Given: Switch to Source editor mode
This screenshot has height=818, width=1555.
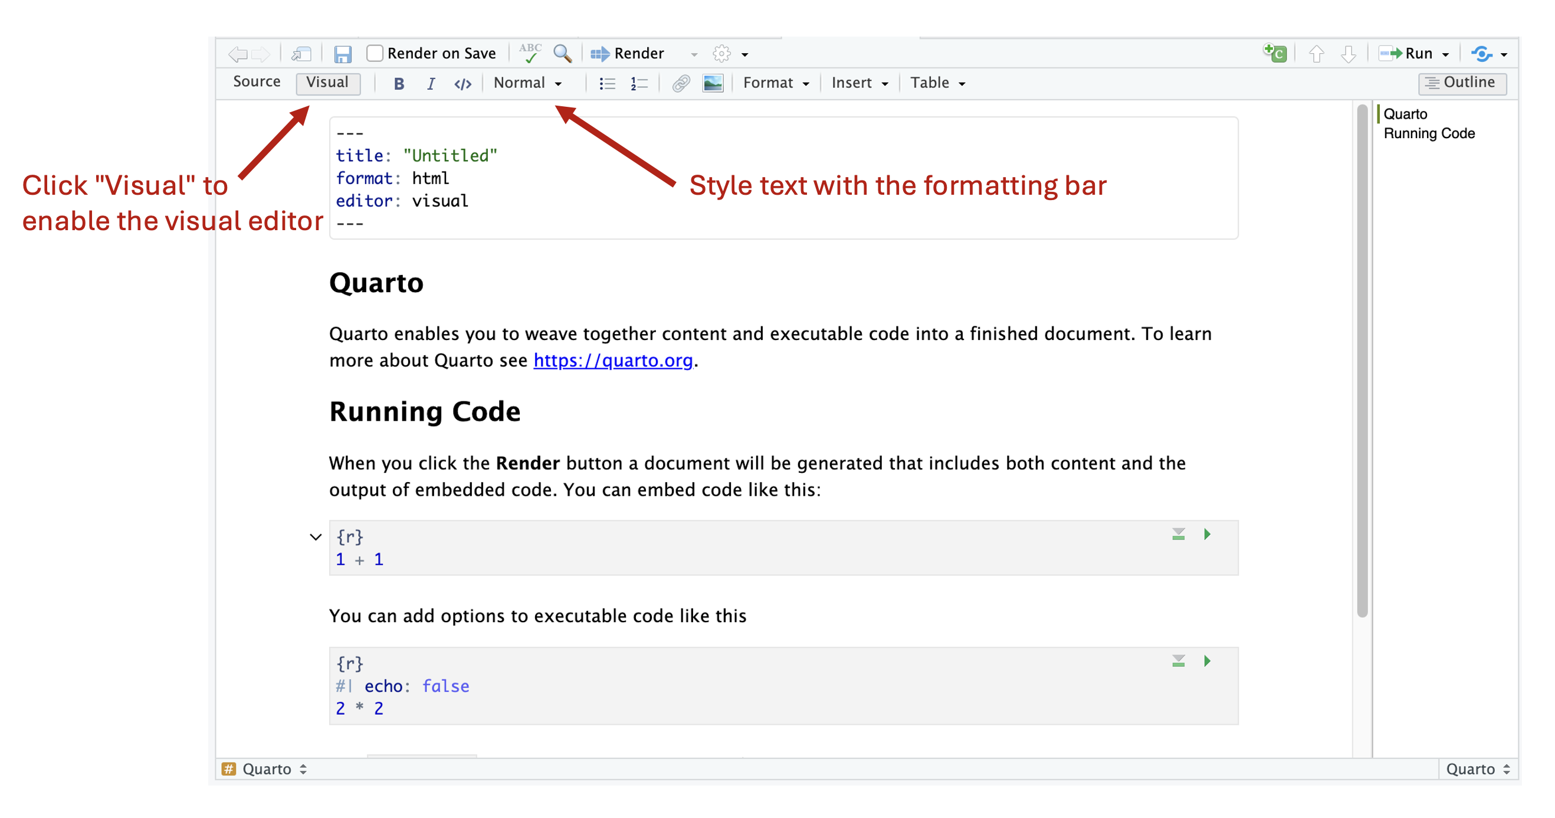Looking at the screenshot, I should point(257,81).
